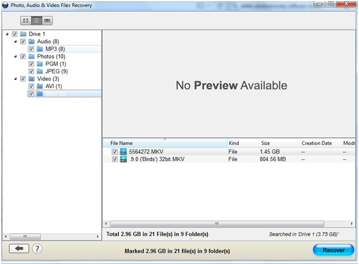Click folder tree scrollbar left arrow
The width and height of the screenshot is (359, 264).
[6, 237]
